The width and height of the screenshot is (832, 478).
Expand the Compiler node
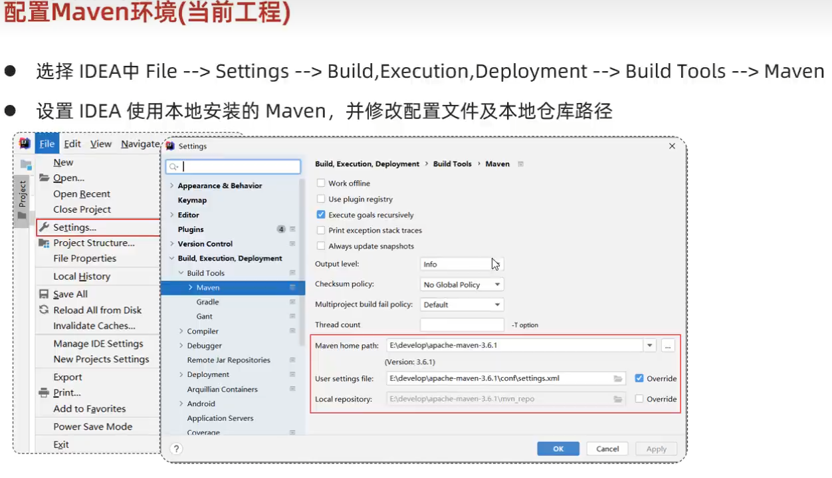tap(181, 331)
